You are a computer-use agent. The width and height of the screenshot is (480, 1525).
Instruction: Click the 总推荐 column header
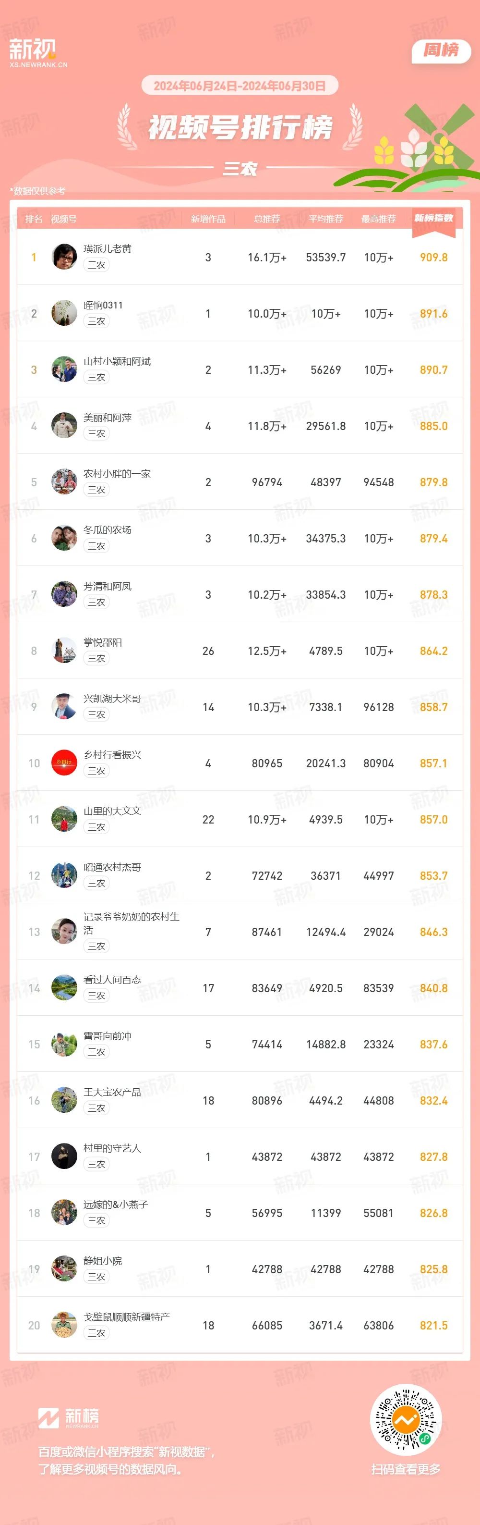click(x=267, y=219)
